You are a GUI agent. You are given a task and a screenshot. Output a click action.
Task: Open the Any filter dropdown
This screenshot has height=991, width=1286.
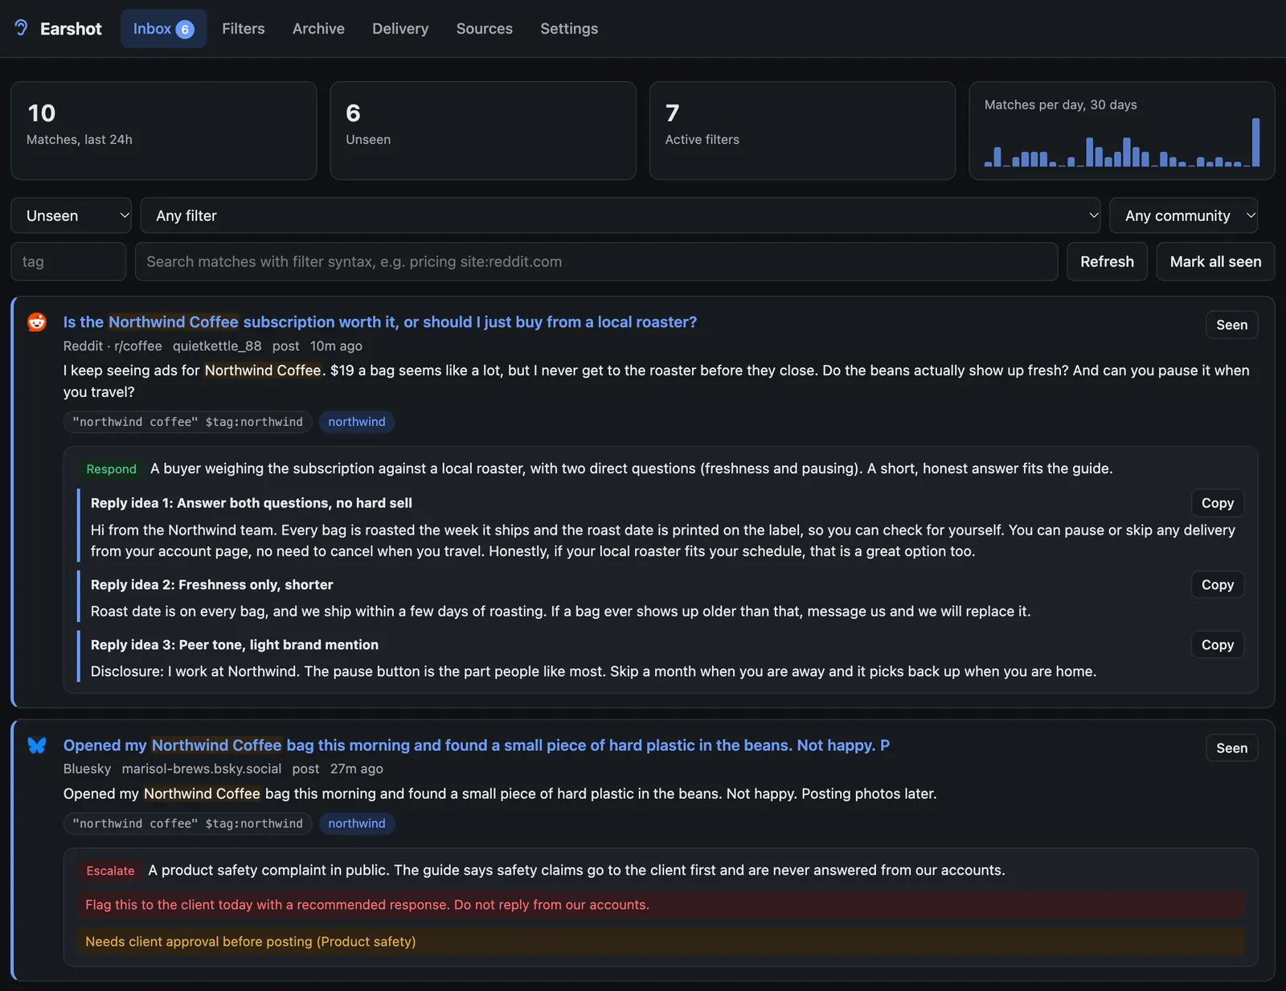[620, 215]
